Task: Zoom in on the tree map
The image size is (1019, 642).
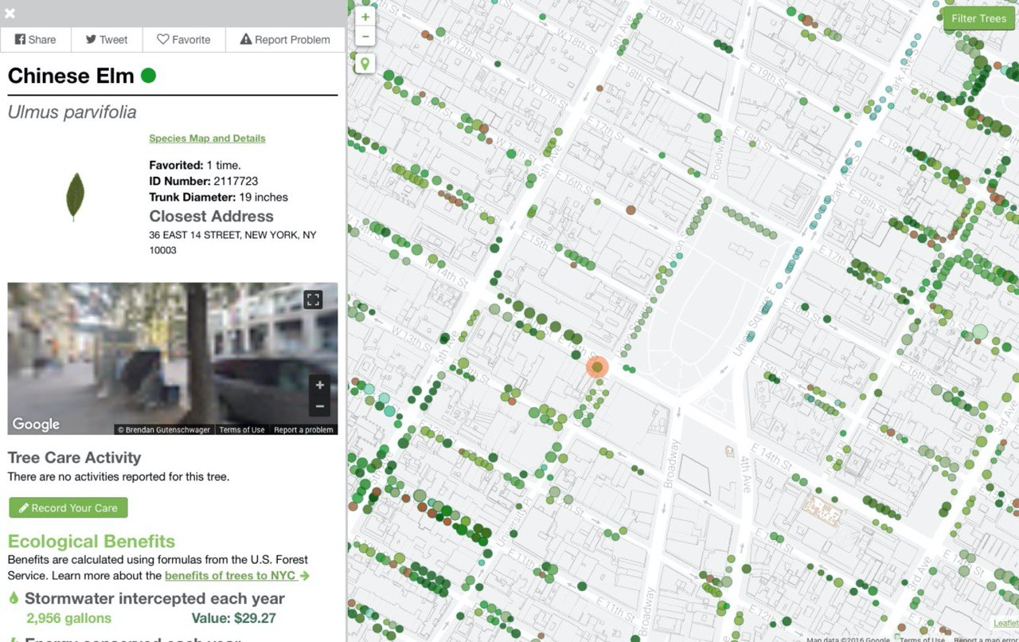Action: click(365, 17)
